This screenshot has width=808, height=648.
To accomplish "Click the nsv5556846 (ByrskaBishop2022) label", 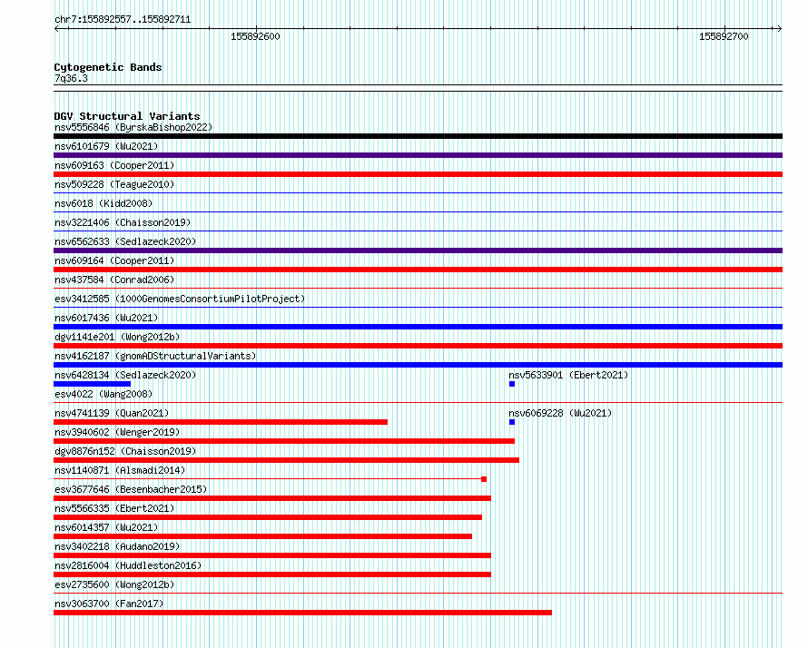I will click(133, 127).
